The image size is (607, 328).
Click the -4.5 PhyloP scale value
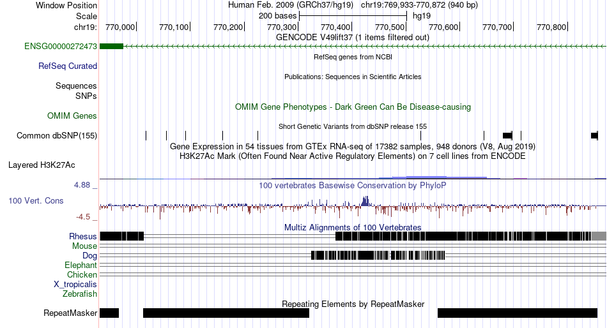click(83, 217)
